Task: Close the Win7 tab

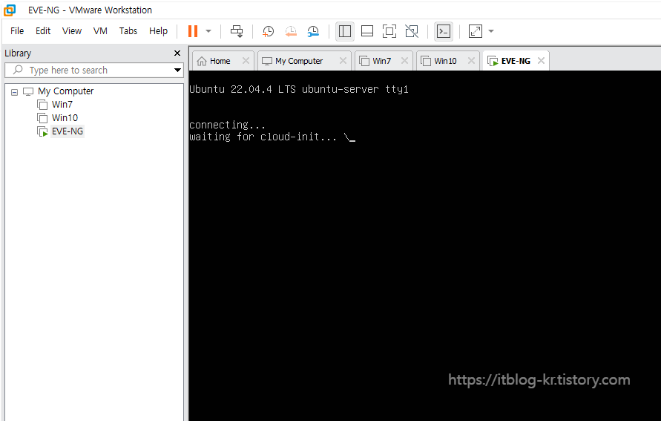Action: (x=405, y=61)
